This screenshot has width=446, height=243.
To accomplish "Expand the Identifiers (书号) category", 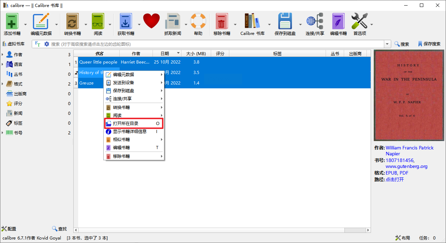I will tap(3, 133).
